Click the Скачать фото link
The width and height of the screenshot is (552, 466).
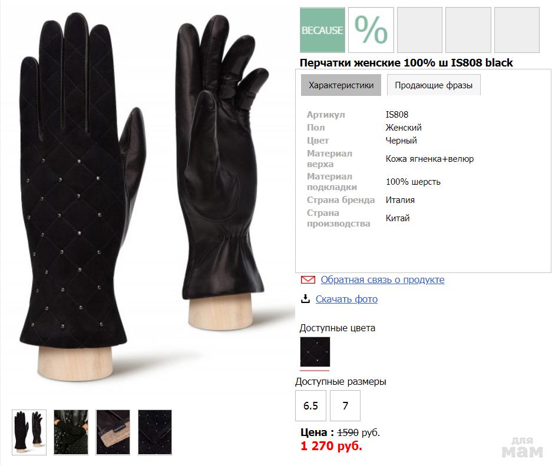point(346,299)
